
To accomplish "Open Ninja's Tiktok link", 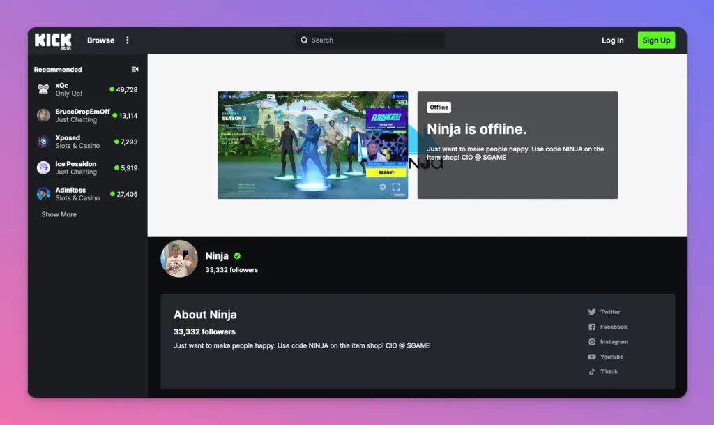I will pyautogui.click(x=609, y=372).
